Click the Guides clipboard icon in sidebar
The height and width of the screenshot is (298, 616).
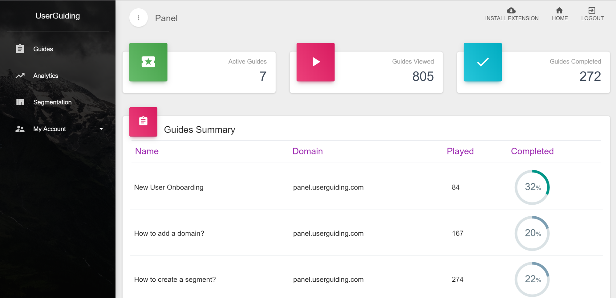[20, 49]
